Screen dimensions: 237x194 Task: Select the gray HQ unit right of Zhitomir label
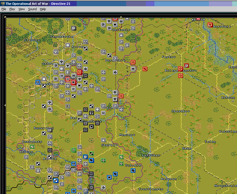(x=133, y=28)
